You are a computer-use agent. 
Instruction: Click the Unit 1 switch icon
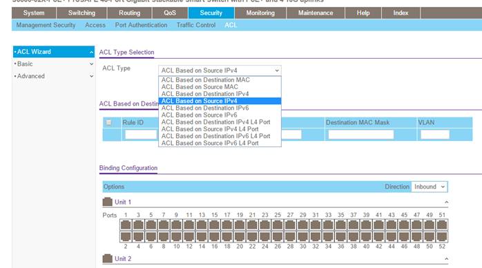107,202
